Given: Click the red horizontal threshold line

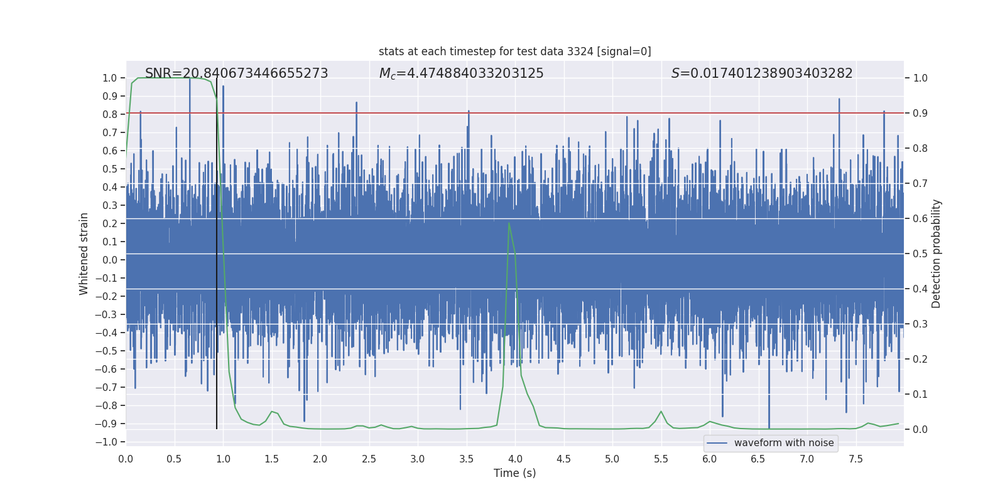Looking at the screenshot, I should (x=515, y=113).
